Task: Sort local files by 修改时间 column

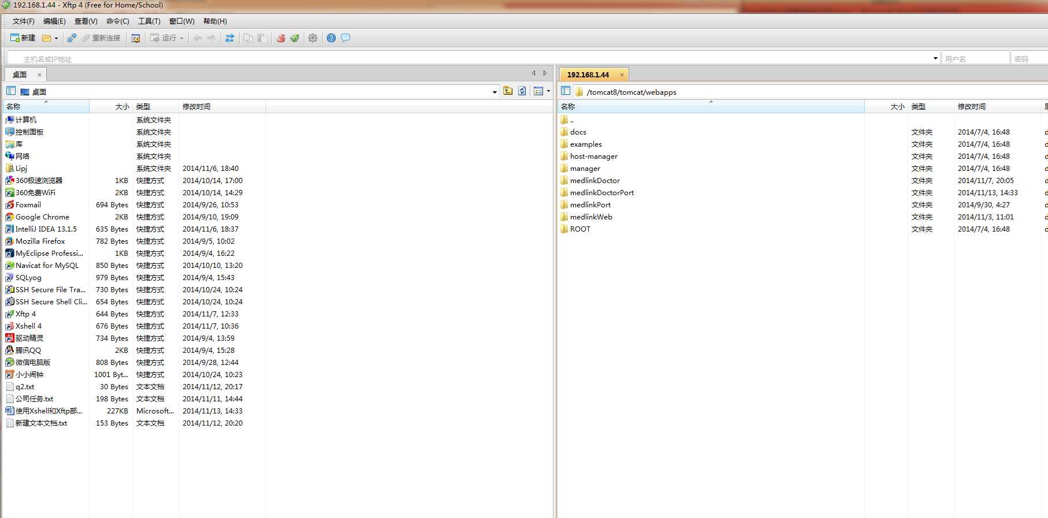Action: 222,106
